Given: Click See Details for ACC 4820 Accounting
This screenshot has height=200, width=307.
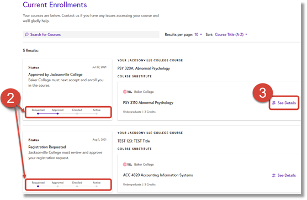Looking at the screenshot, I should click(x=284, y=175).
